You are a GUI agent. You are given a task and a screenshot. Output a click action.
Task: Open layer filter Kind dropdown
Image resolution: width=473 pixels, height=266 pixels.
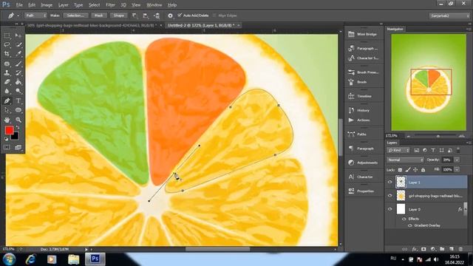pyautogui.click(x=399, y=150)
